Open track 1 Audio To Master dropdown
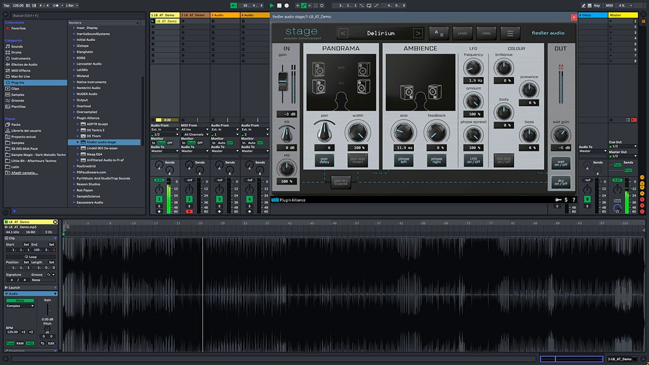Image resolution: width=649 pixels, height=365 pixels. pyautogui.click(x=164, y=151)
